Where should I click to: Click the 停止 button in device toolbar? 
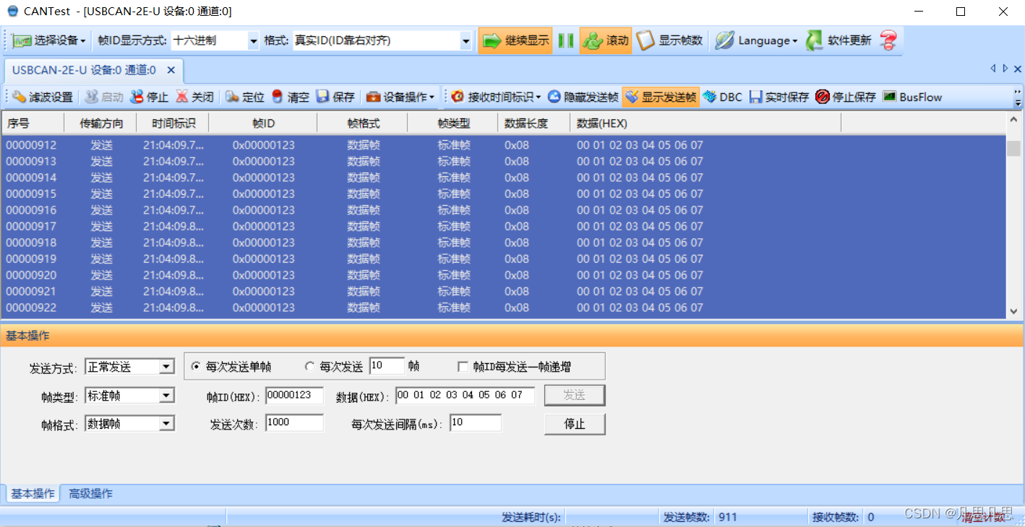(149, 97)
